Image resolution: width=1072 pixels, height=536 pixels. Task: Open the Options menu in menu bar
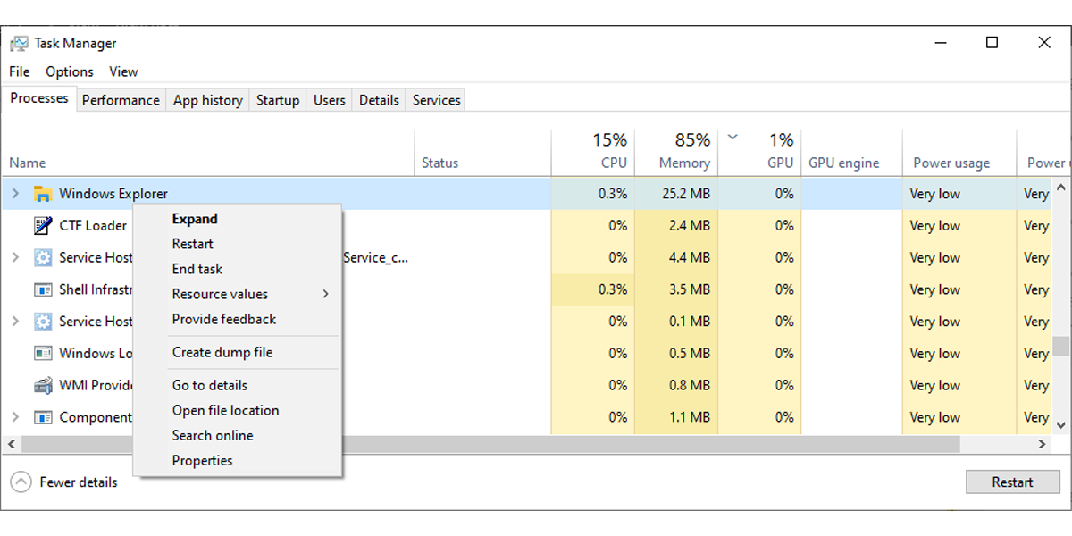coord(70,71)
